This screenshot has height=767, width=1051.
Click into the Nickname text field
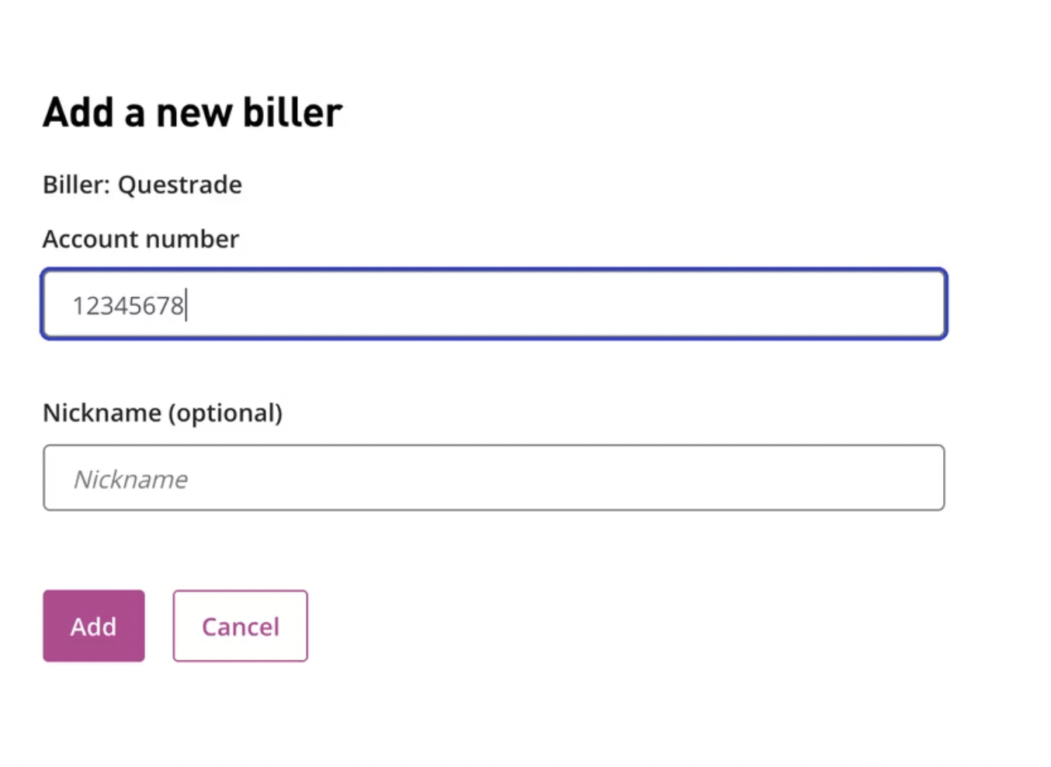tap(494, 478)
